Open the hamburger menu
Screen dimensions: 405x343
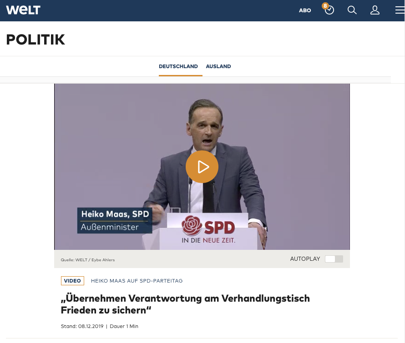400,10
